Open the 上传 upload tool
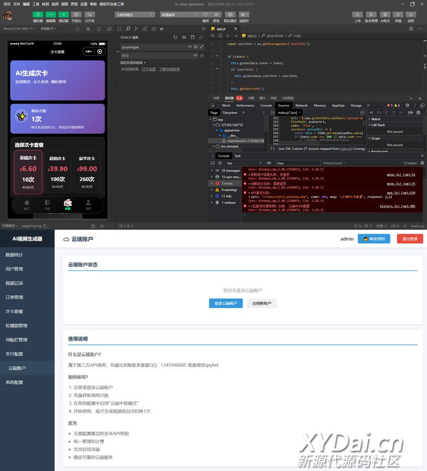Image resolution: width=427 pixels, height=471 pixels. coord(357,15)
